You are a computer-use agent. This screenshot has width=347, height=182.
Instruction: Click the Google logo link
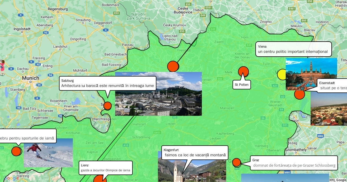12,178
